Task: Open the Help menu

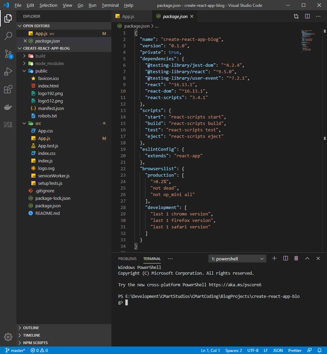Action: coord(128,5)
